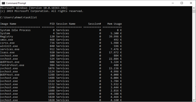Click smss.exe in the process list
Screen dimensions: 196x102
point(6,40)
